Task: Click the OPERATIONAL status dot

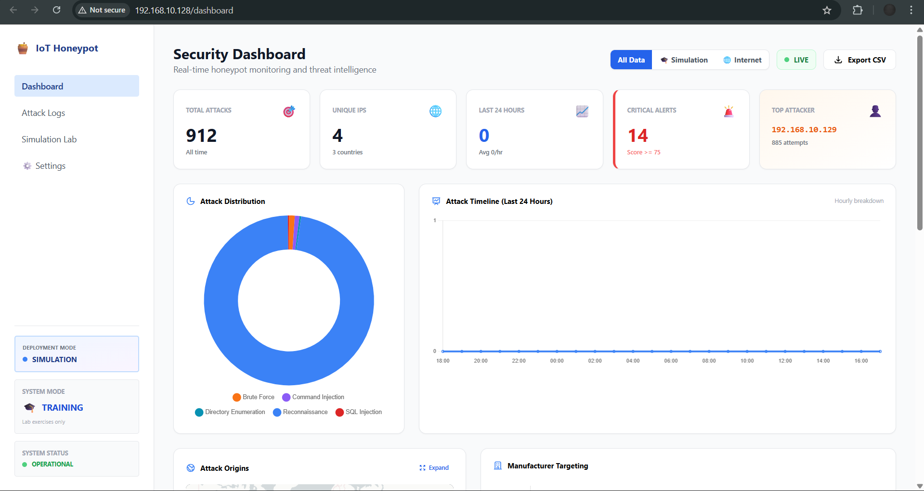Action: [x=24, y=464]
